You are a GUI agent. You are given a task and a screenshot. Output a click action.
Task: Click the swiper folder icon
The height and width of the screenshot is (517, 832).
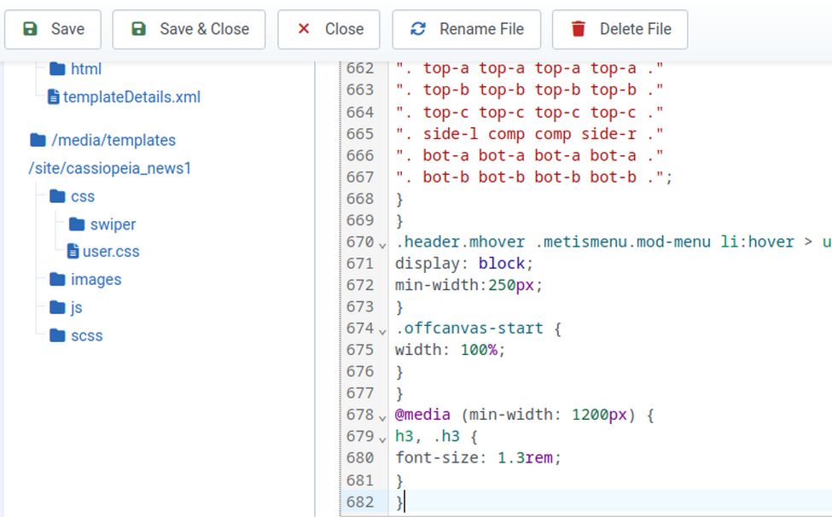77,224
